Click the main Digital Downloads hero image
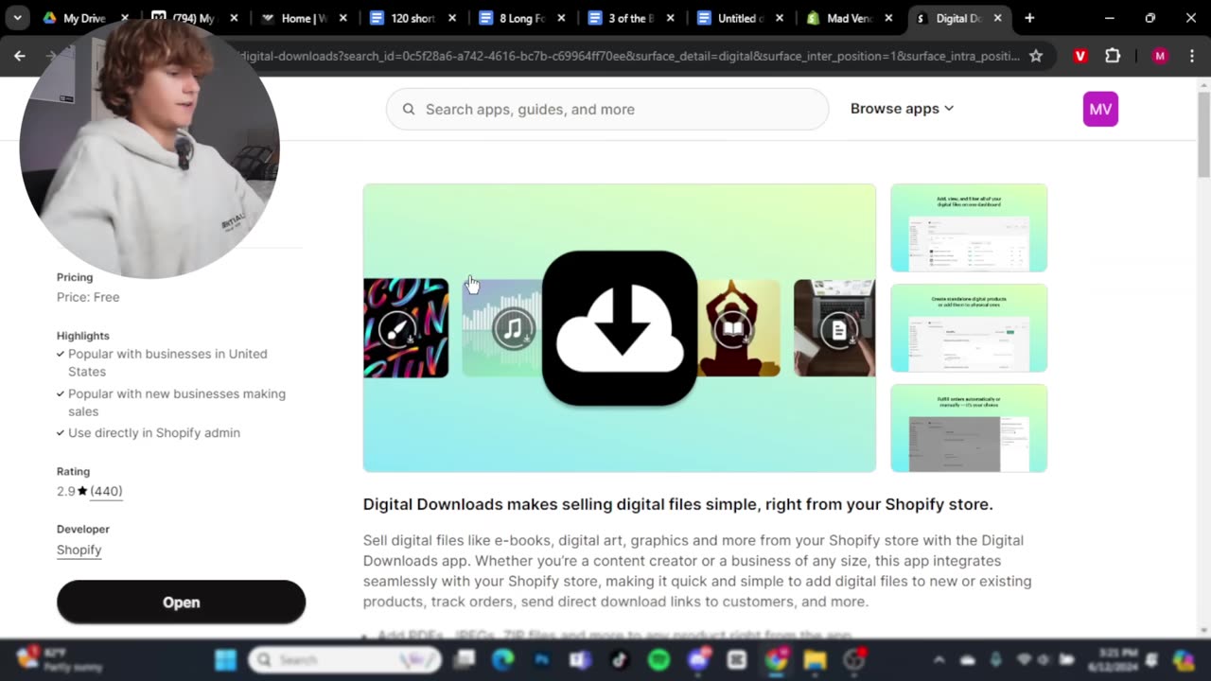Image resolution: width=1211 pixels, height=681 pixels. (x=620, y=327)
